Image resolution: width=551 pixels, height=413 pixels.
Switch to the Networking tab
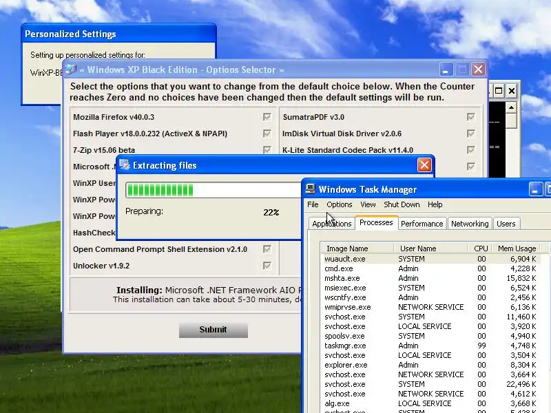click(x=470, y=224)
